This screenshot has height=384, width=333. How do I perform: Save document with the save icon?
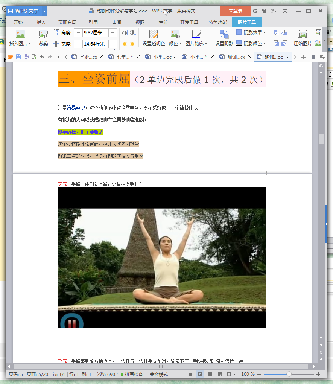(18, 57)
